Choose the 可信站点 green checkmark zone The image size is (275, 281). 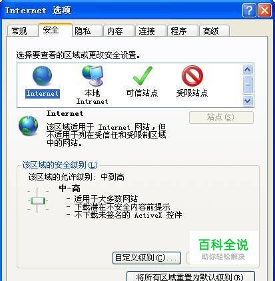point(142,76)
